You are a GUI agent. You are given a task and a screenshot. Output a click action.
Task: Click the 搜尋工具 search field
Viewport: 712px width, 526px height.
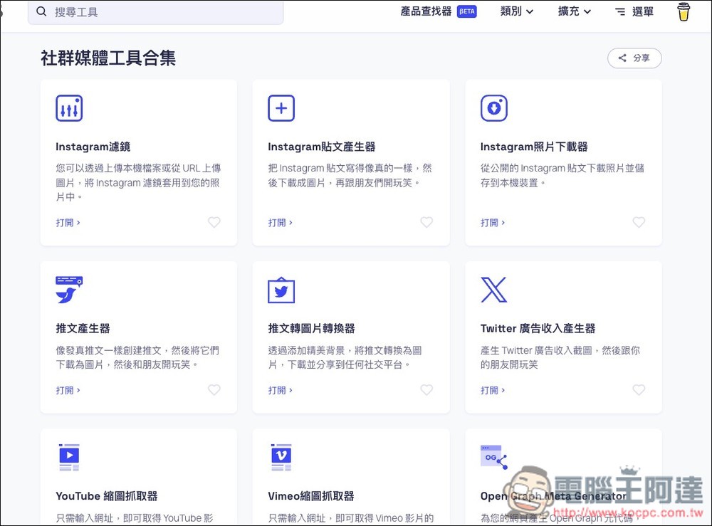click(156, 12)
